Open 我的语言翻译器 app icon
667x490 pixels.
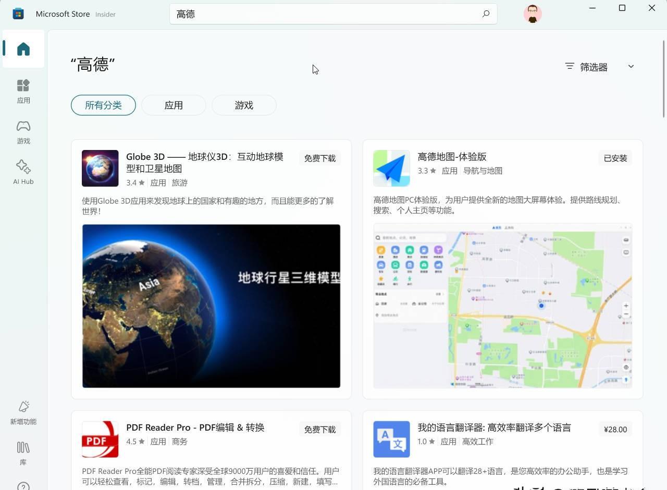pyautogui.click(x=391, y=439)
